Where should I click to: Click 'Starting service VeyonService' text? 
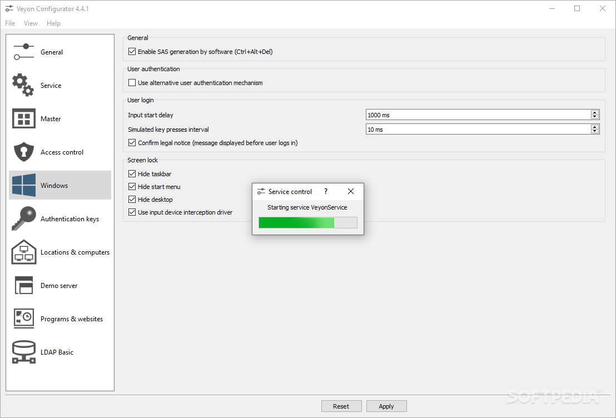tap(307, 207)
